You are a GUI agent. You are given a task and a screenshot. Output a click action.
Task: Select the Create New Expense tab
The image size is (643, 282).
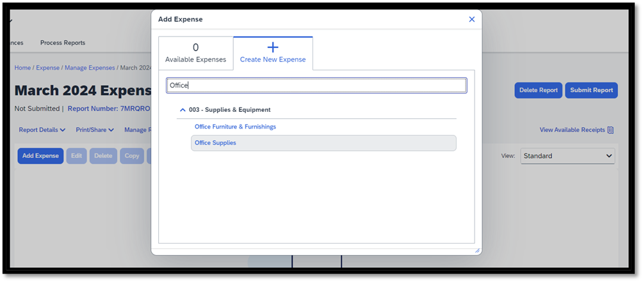(273, 54)
